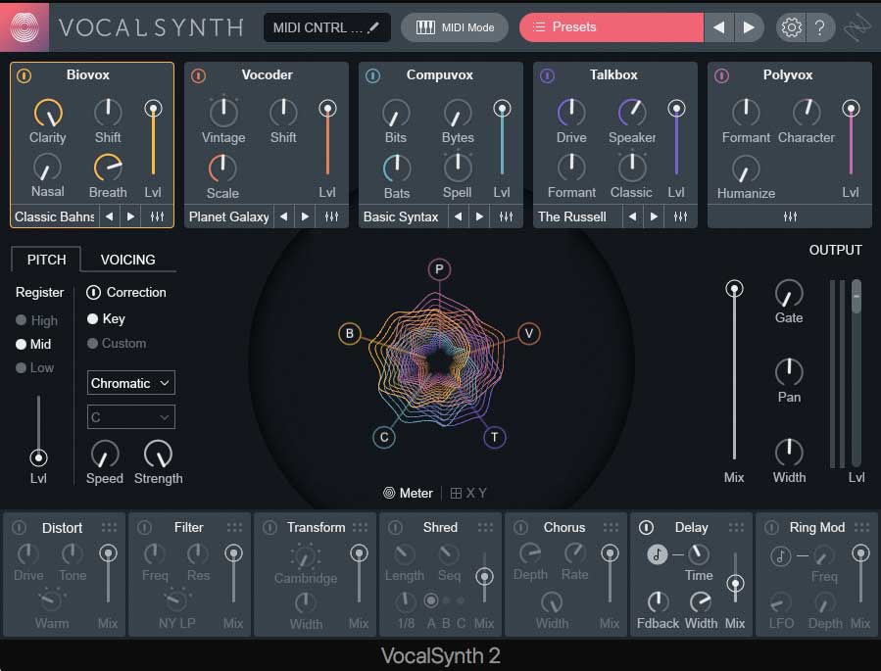The image size is (881, 671).
Task: Click the pencil icon beside MIDI CNTRL name
Action: tap(372, 27)
